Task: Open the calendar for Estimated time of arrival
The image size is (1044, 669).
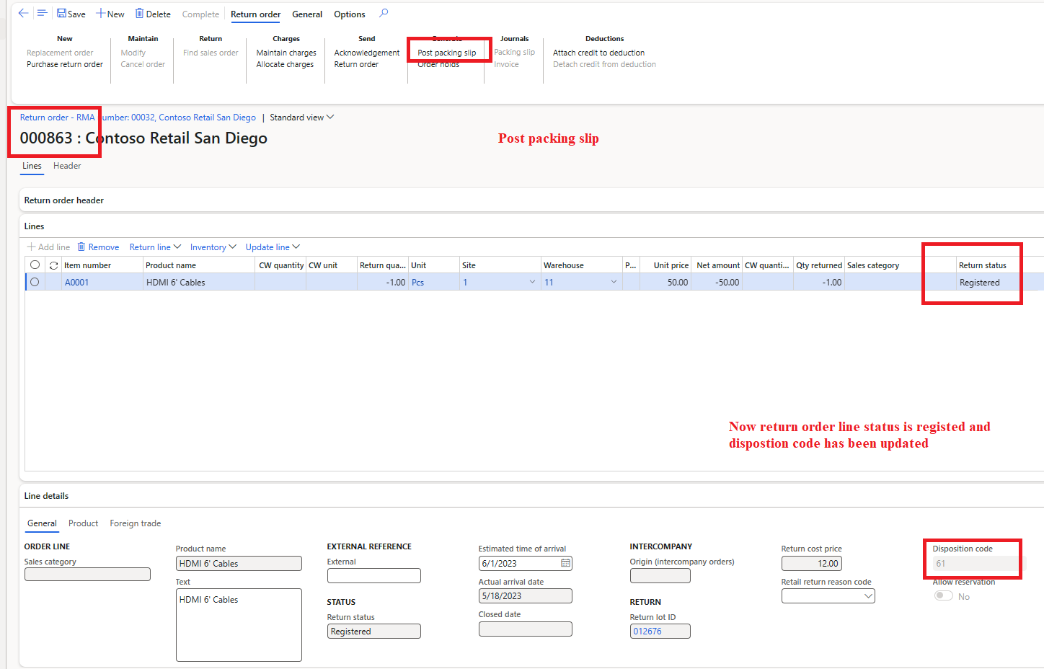Action: tap(565, 563)
